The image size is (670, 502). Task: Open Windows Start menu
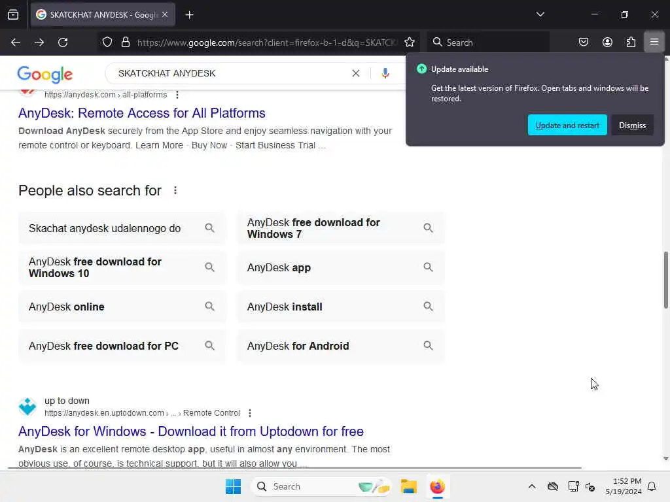pyautogui.click(x=234, y=486)
